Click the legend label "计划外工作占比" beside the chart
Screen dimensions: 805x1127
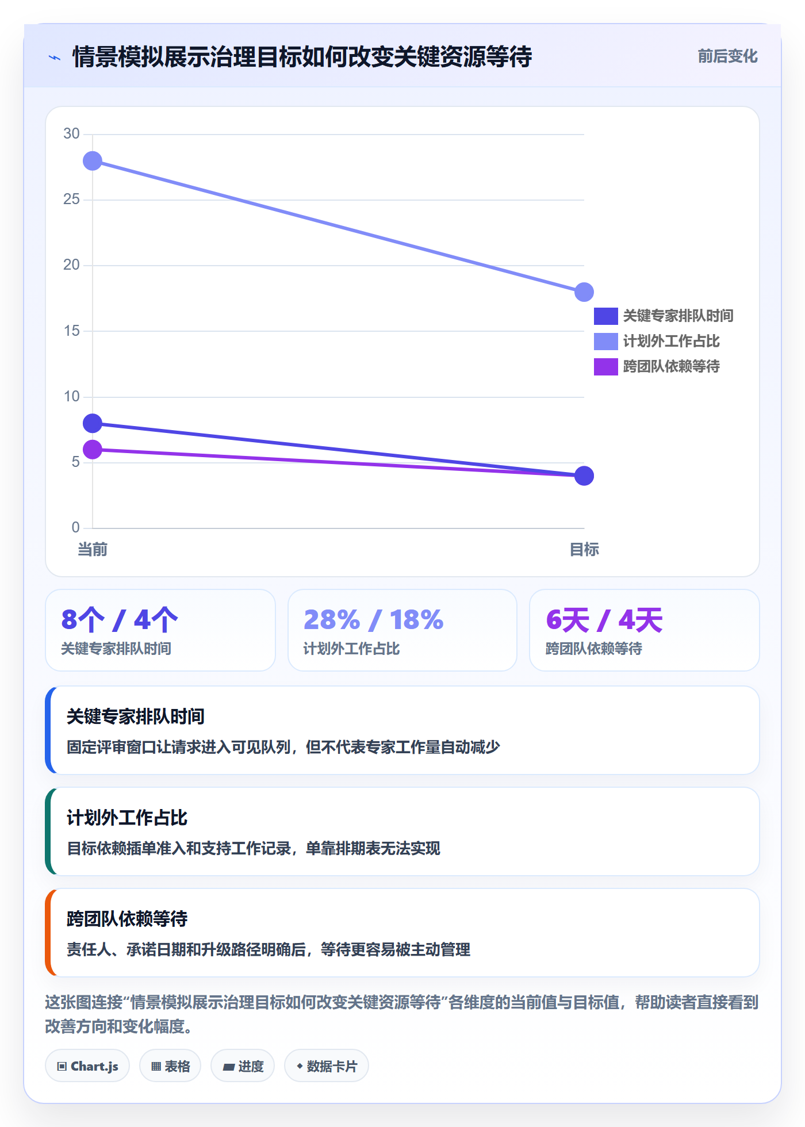(672, 341)
